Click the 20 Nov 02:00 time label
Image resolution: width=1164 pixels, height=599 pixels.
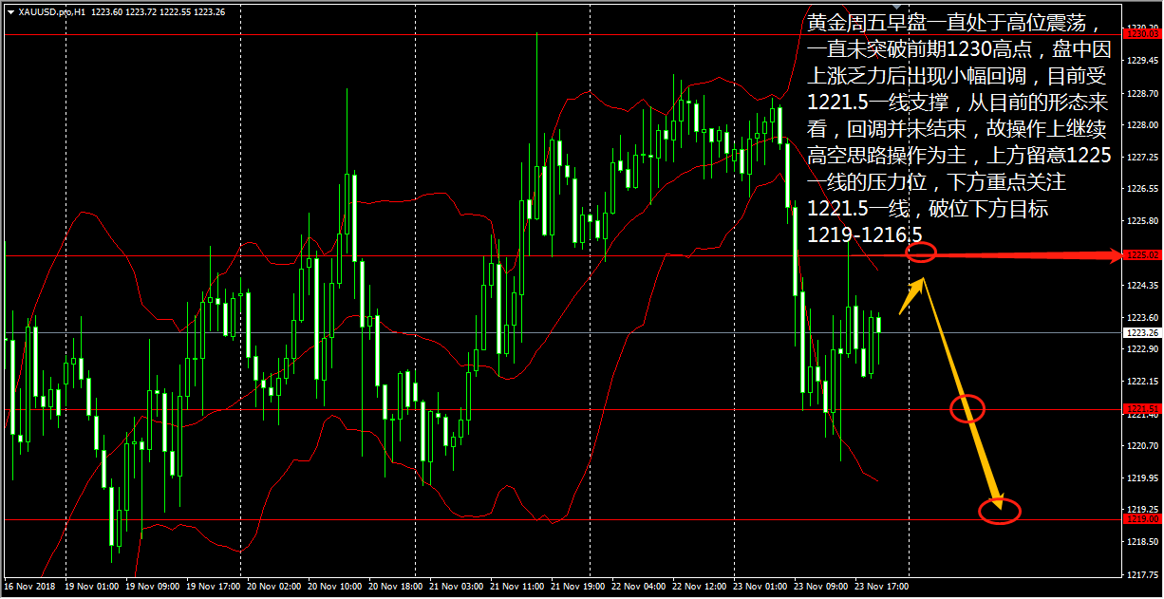tap(274, 587)
